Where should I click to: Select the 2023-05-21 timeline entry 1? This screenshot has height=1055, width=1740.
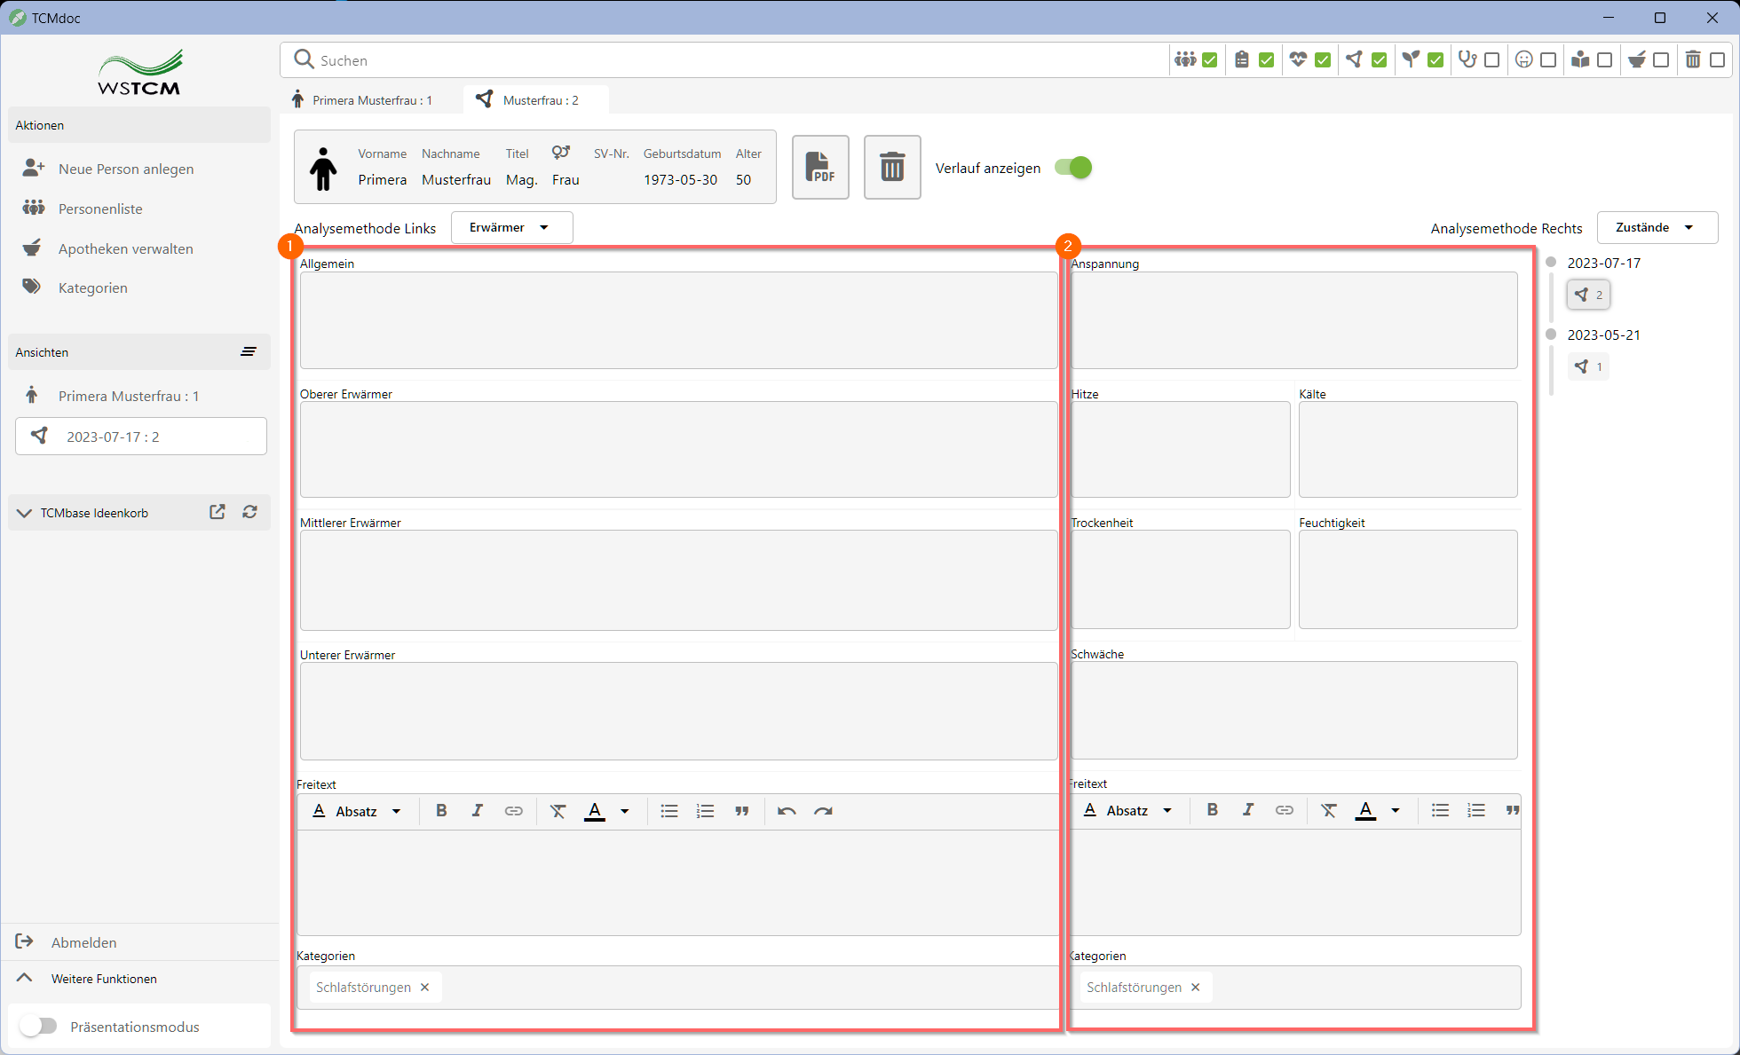[x=1588, y=366]
